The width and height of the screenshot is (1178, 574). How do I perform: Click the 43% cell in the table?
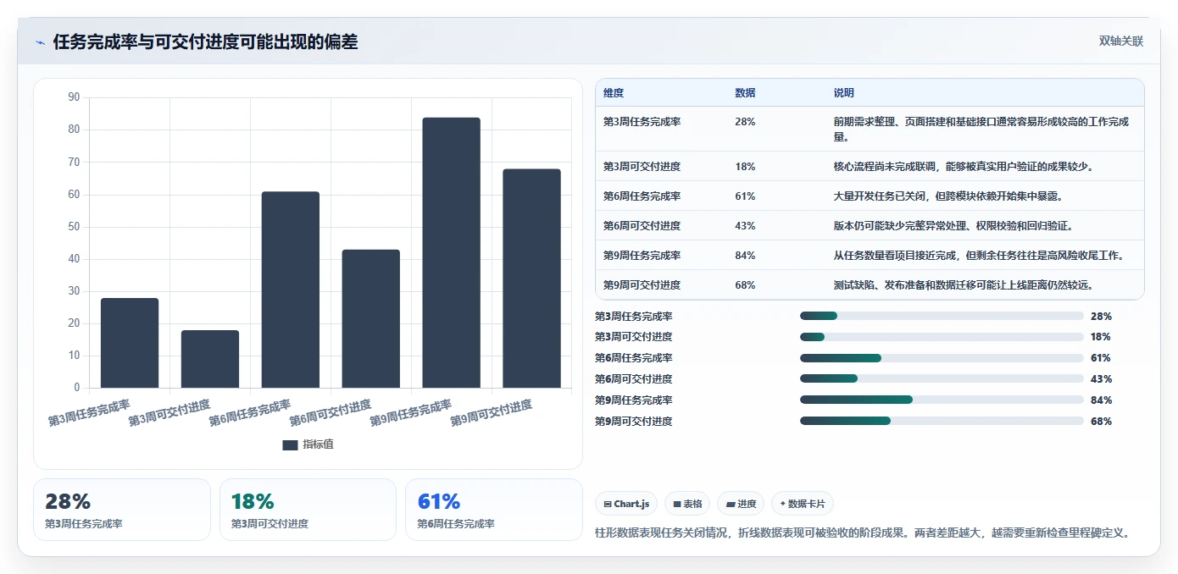tap(745, 226)
